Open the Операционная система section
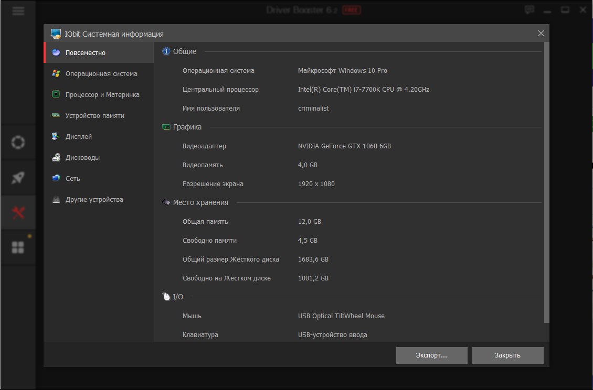 tap(99, 74)
